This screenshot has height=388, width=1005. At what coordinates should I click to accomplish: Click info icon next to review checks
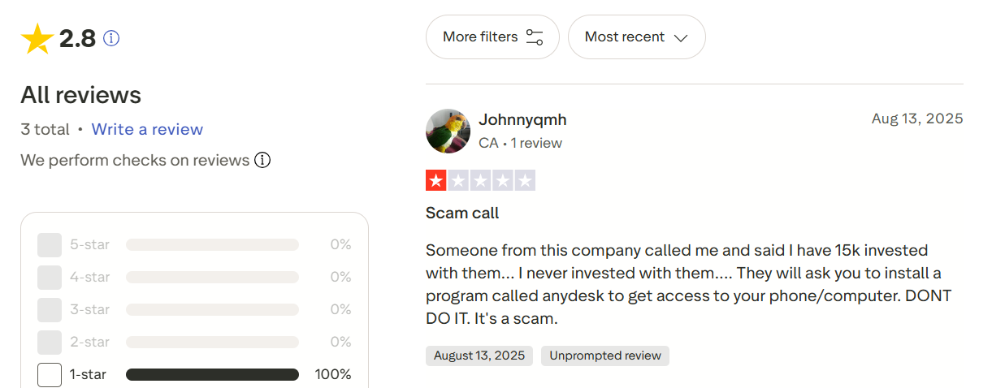pyautogui.click(x=262, y=160)
